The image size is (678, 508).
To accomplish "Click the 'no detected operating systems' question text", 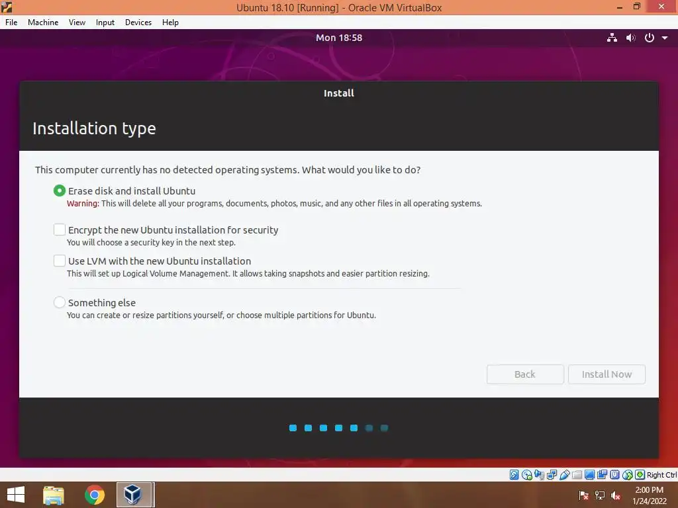I will coord(228,170).
